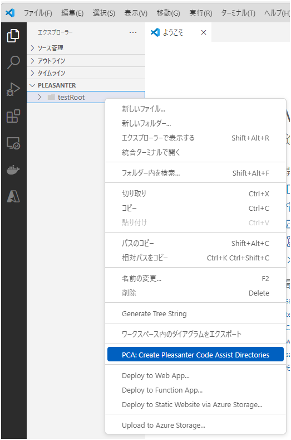291x440 pixels.
Task: Select PCA: Create Pleasanter Code Assist Directories
Action: [195, 355]
